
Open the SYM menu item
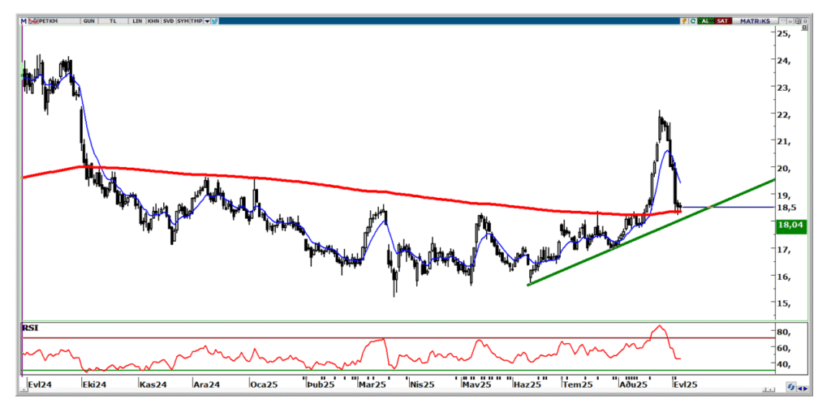(183, 21)
